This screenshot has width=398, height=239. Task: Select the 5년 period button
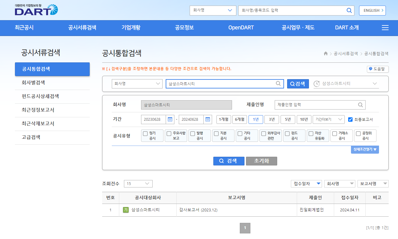288,119
